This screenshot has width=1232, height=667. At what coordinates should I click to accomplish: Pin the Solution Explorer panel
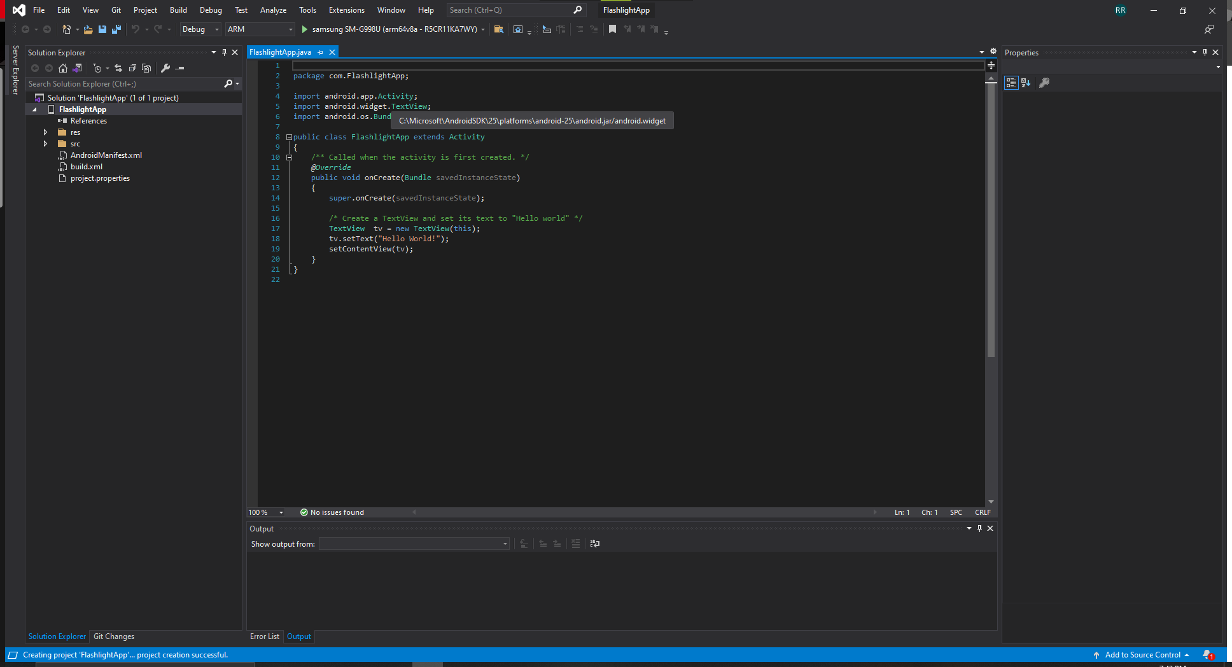pyautogui.click(x=224, y=52)
